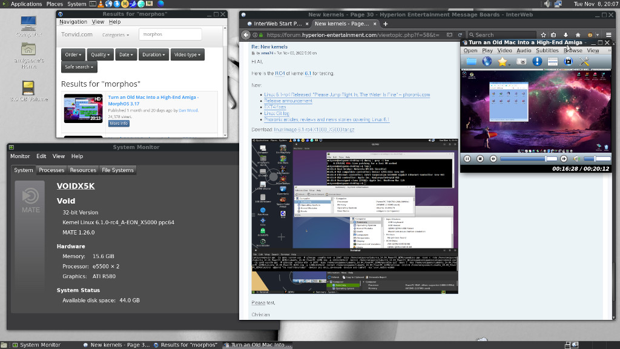Screen dimensions: 620x349
Task: Open the Monitor menu in System Monitor
Action: point(20,156)
